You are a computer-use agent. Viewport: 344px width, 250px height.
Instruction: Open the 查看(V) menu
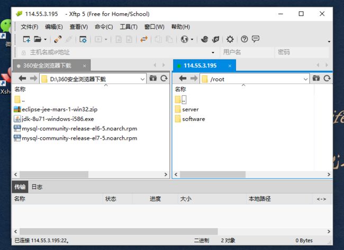[79, 27]
